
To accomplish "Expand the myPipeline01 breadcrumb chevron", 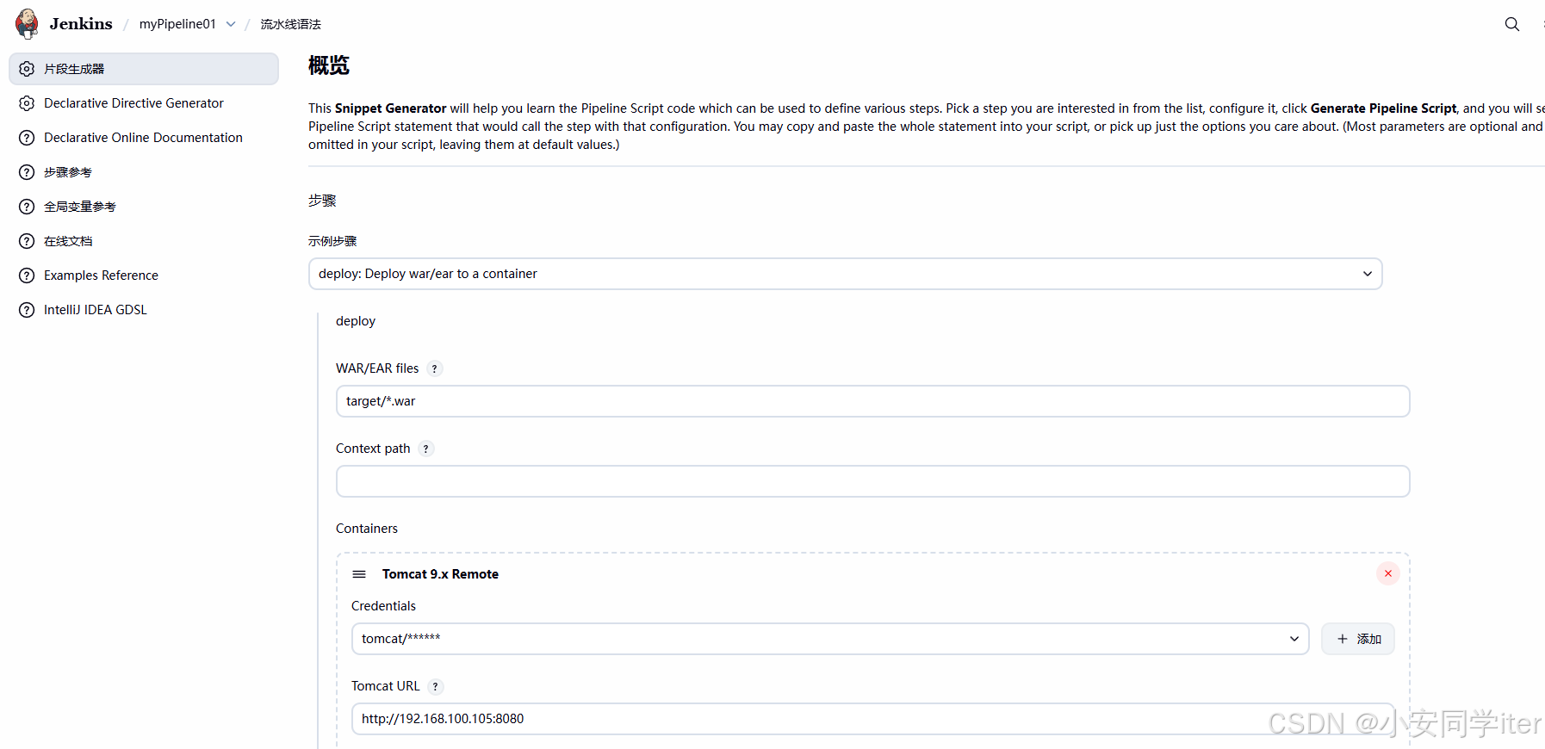I will [231, 24].
